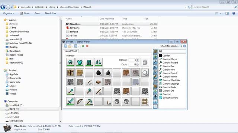
Task: Select the Tools pickaxe category icon
Action: (x=155, y=62)
